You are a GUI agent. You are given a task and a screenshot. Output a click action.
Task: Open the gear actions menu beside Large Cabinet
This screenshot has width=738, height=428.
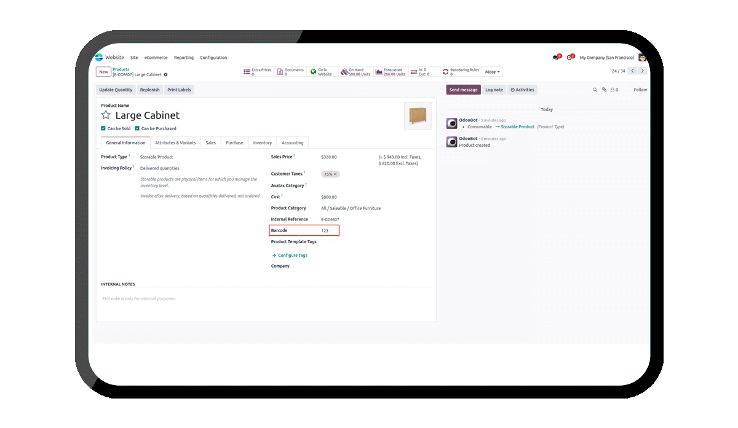pos(165,75)
